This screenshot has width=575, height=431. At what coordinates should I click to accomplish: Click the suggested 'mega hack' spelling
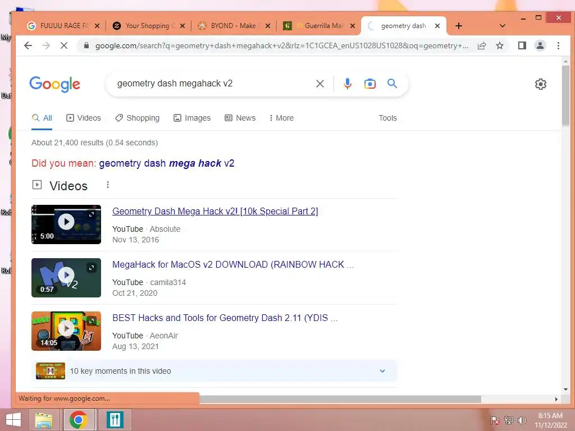pyautogui.click(x=166, y=163)
